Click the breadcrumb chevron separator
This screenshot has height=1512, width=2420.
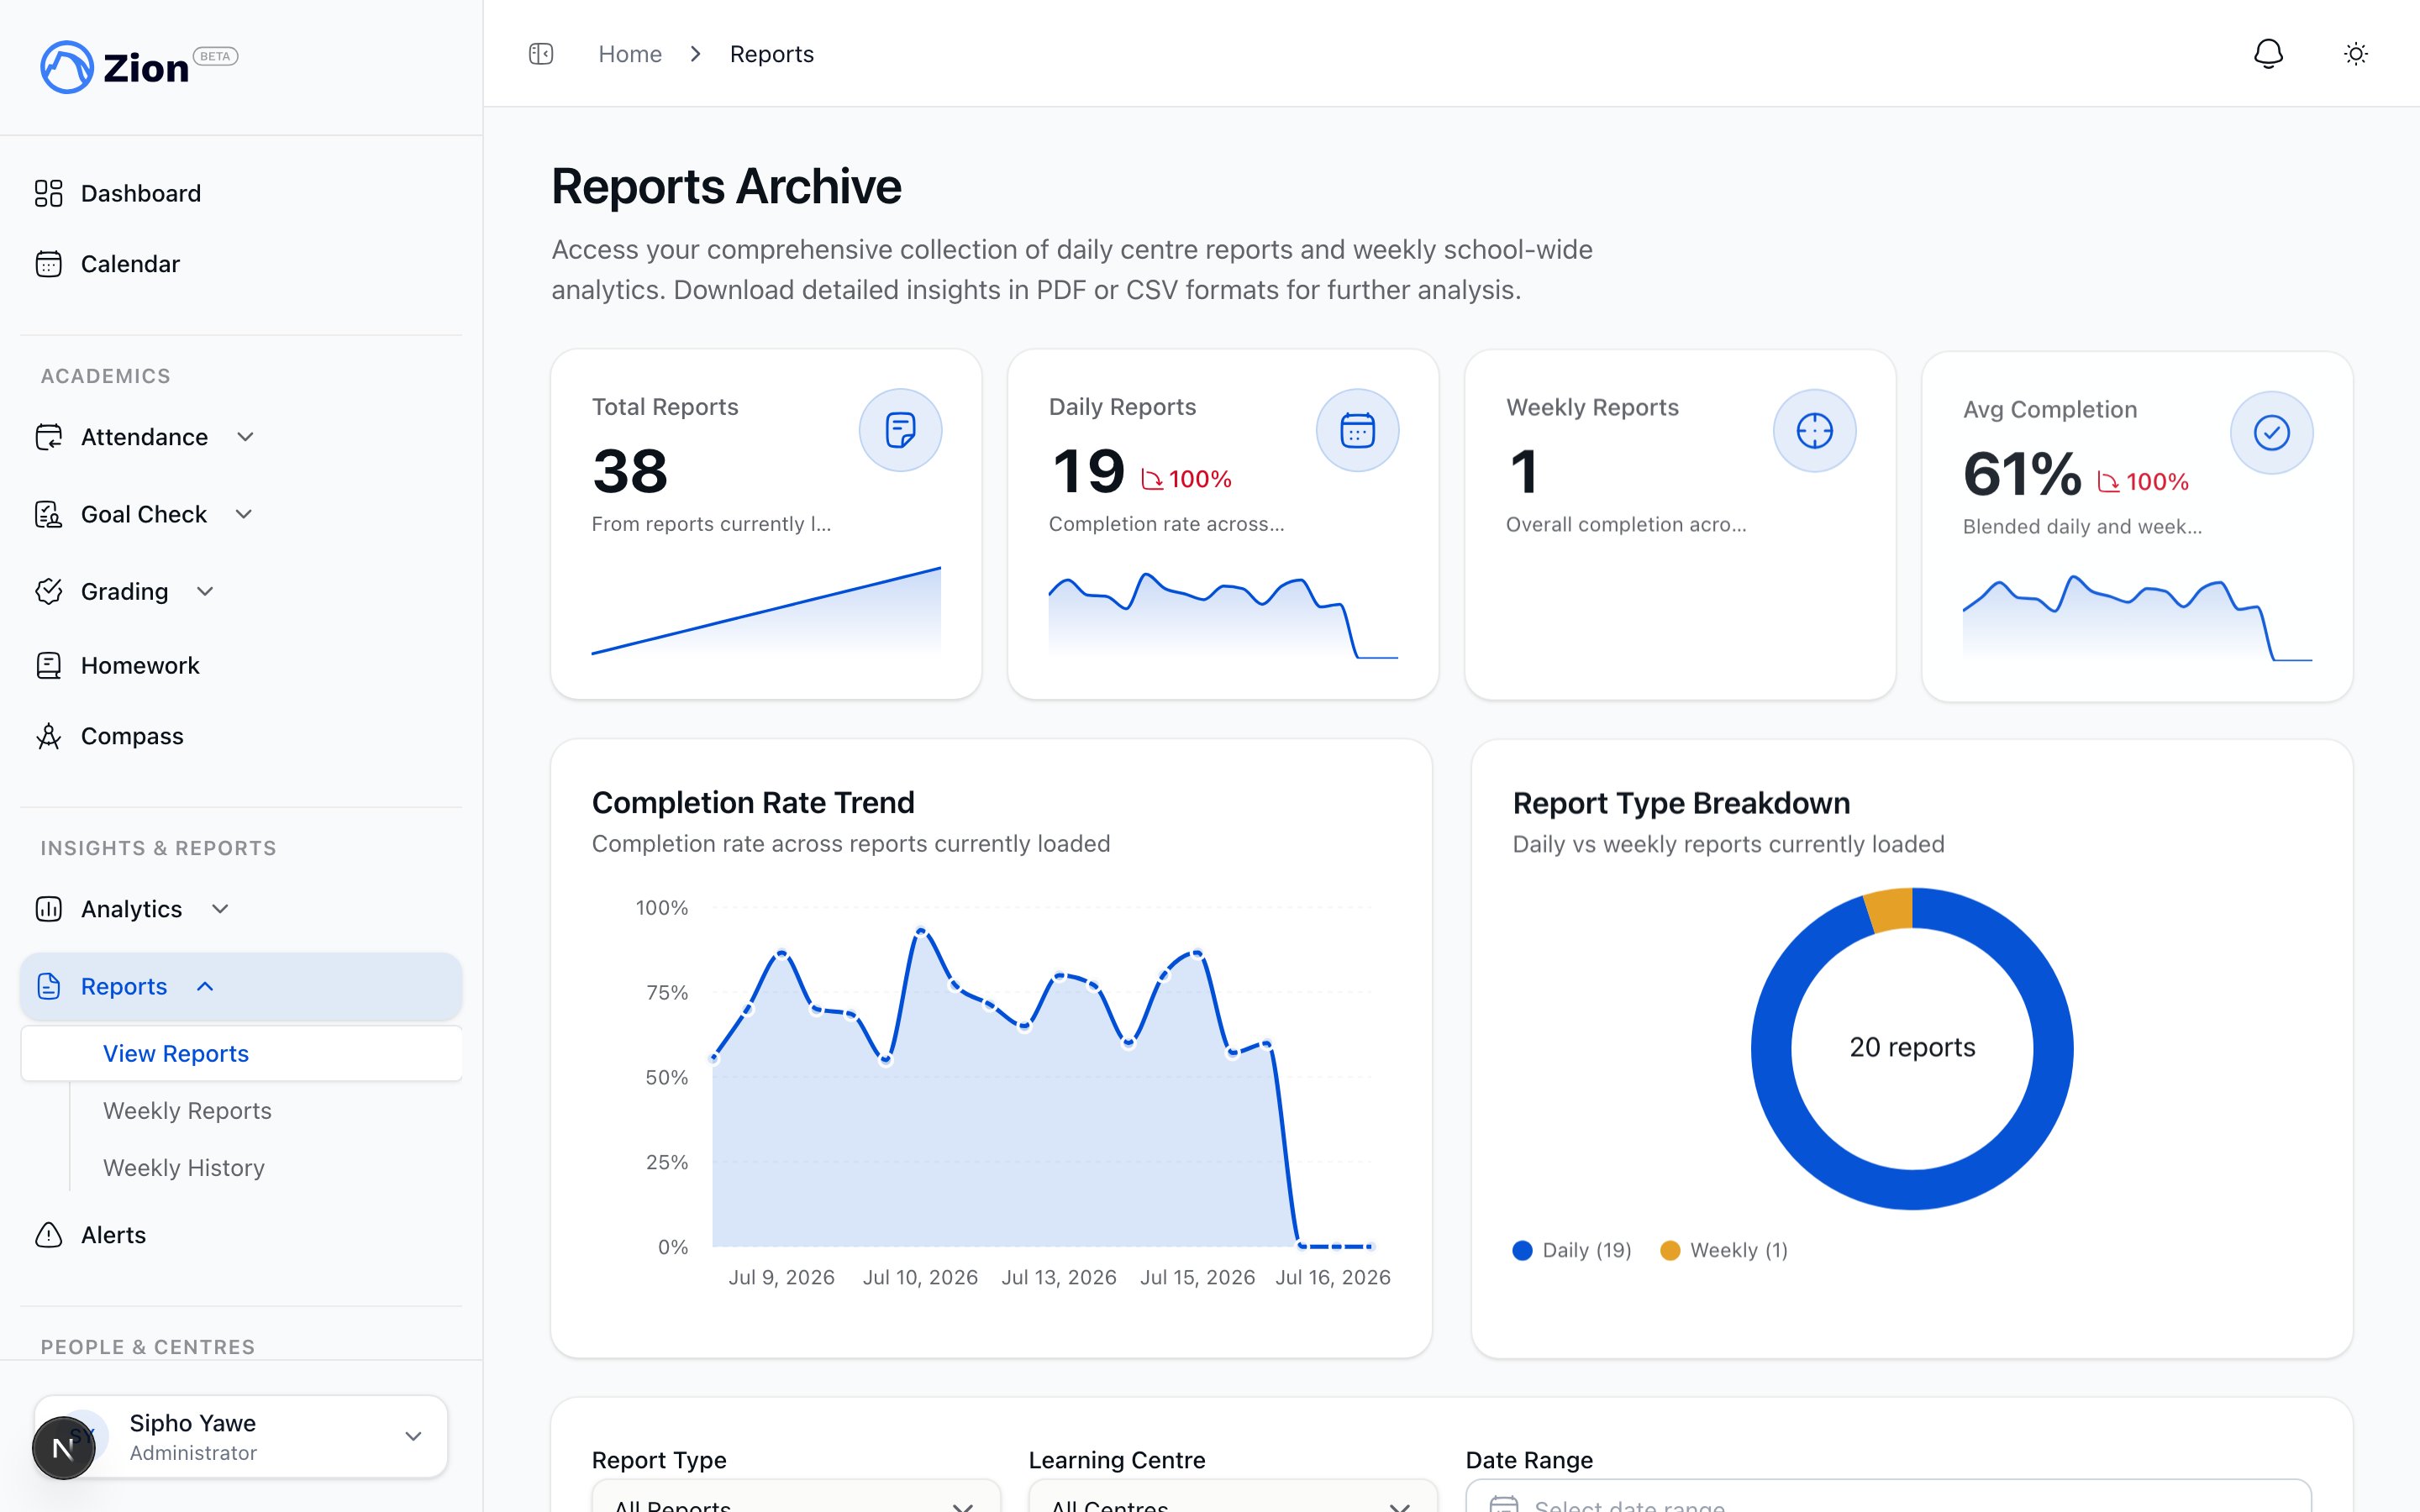tap(696, 54)
